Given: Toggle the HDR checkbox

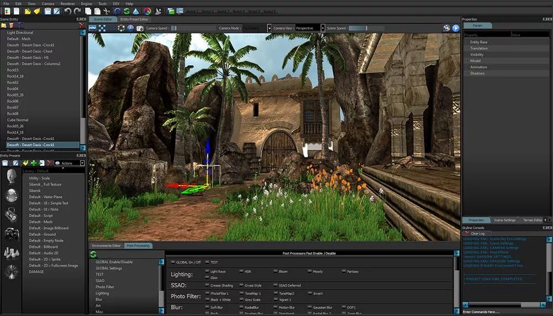Looking at the screenshot, I should pos(241,272).
